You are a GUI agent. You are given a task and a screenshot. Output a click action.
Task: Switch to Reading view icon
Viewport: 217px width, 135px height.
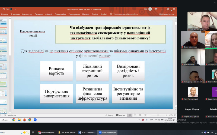click(140, 115)
